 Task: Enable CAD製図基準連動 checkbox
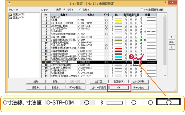coord(142,10)
